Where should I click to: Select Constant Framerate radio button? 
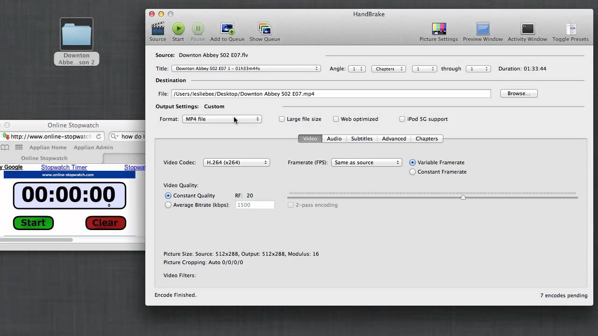[x=413, y=172]
